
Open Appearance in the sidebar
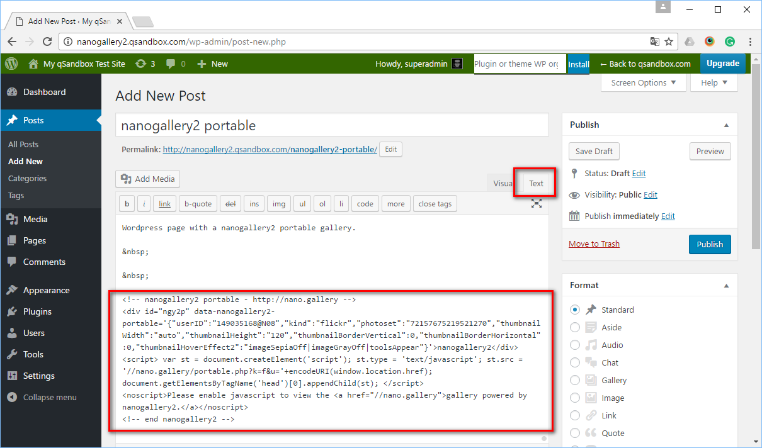[50, 290]
